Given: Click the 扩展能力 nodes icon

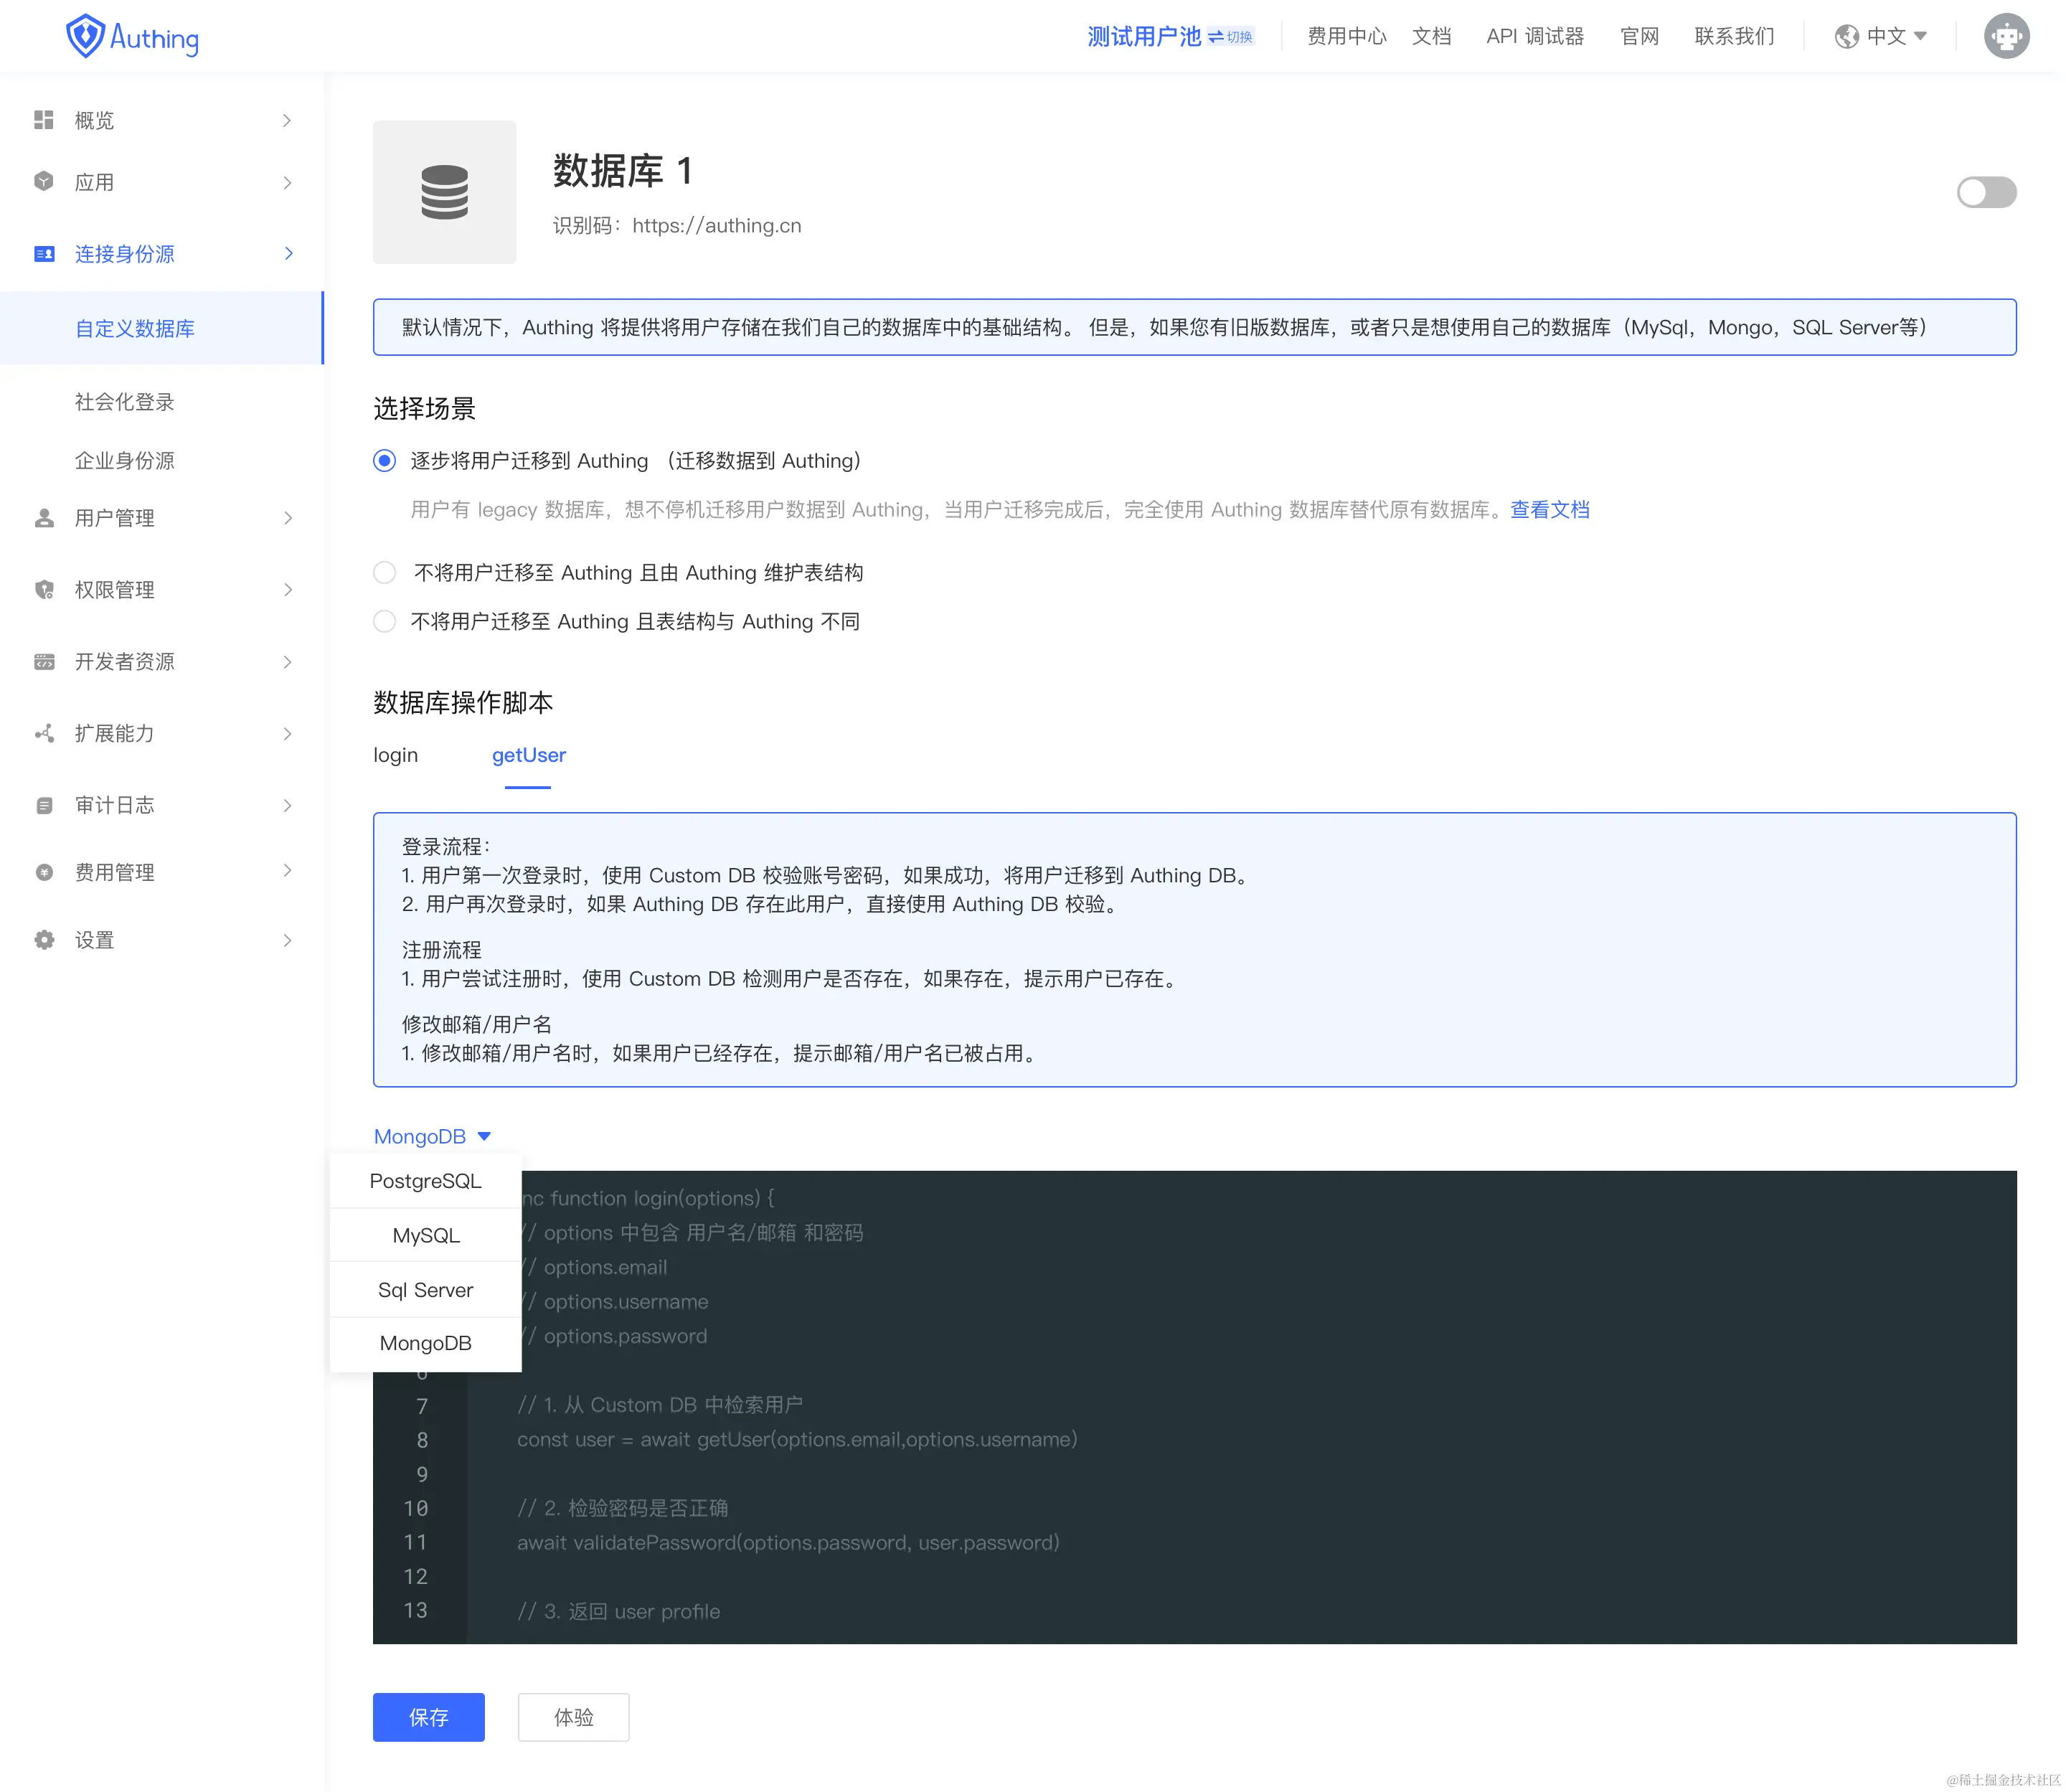Looking at the screenshot, I should [x=43, y=734].
